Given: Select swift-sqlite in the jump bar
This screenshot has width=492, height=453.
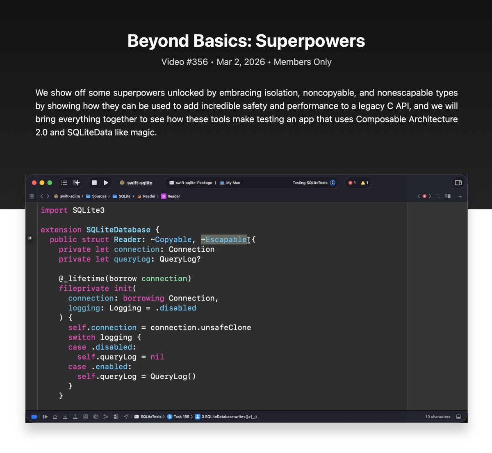Looking at the screenshot, I should coord(67,196).
